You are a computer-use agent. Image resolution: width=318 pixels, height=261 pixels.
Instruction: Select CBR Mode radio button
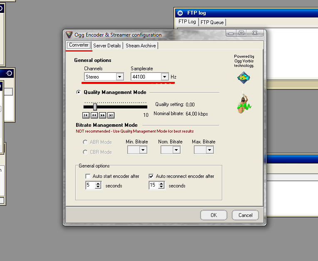pos(85,152)
